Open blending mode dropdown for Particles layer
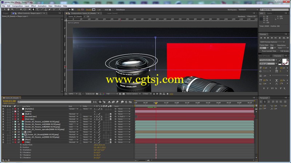This screenshot has width=291, height=163. [x=73, y=109]
